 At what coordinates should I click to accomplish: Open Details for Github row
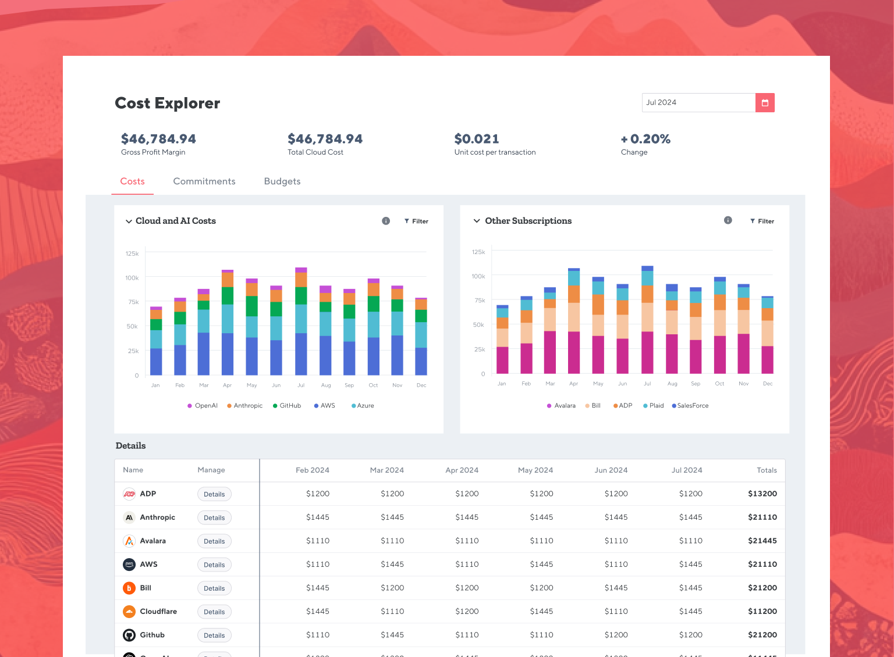(x=214, y=635)
